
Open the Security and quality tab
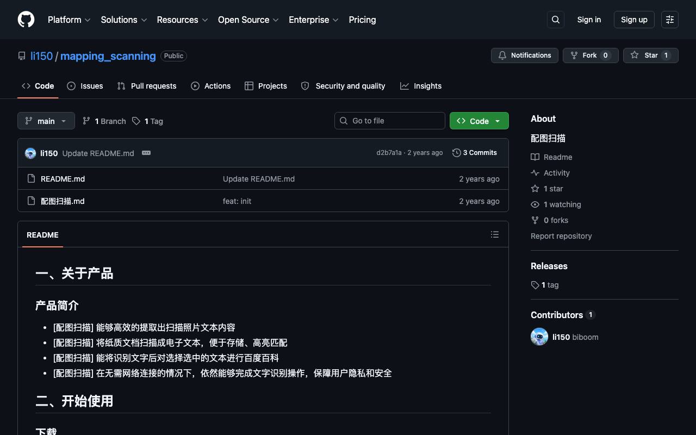[x=343, y=86]
